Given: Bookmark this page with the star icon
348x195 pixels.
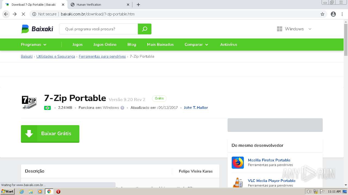Looking at the screenshot, I should coord(322,14).
